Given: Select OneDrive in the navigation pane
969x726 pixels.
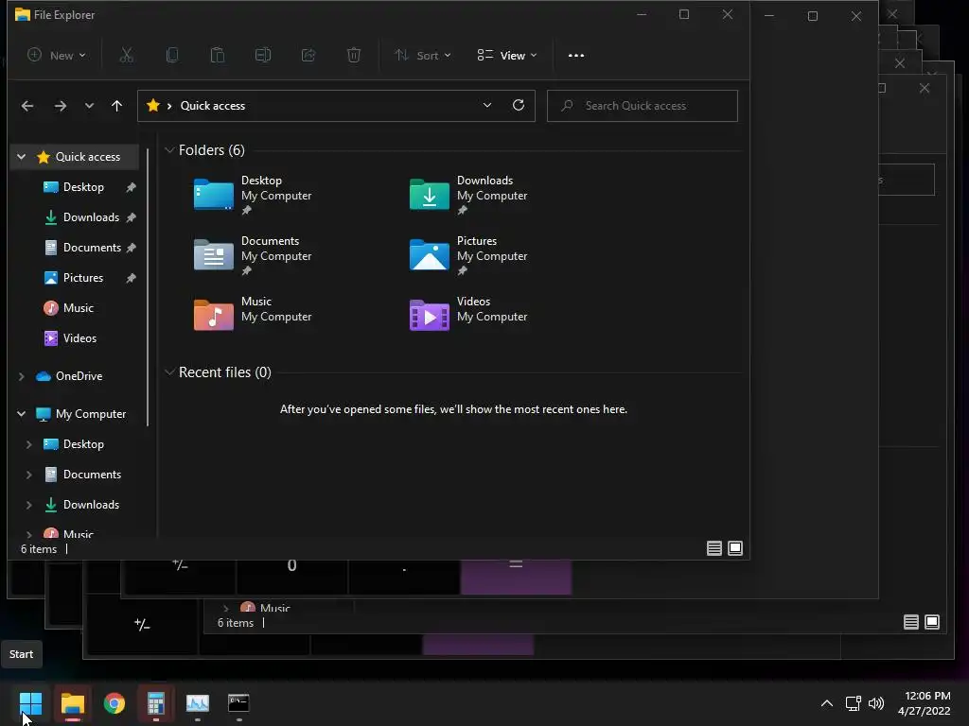Looking at the screenshot, I should point(78,376).
